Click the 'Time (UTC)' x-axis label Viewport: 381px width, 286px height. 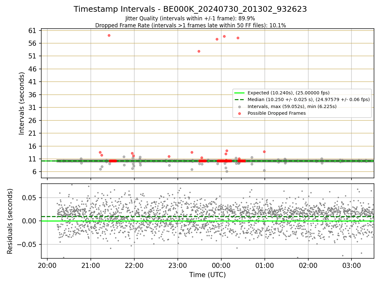pos(207,275)
